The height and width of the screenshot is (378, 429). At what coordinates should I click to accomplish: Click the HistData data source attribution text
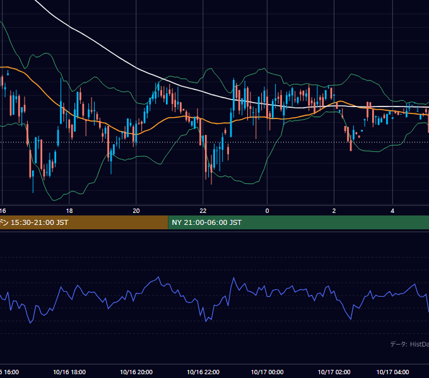click(x=409, y=344)
